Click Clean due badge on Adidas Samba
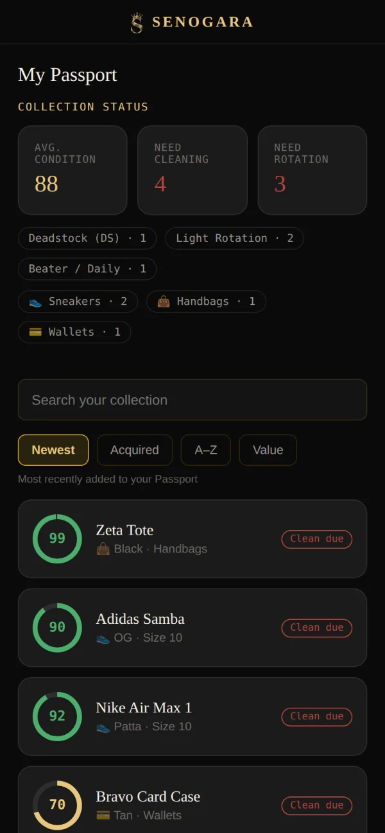 (x=317, y=628)
